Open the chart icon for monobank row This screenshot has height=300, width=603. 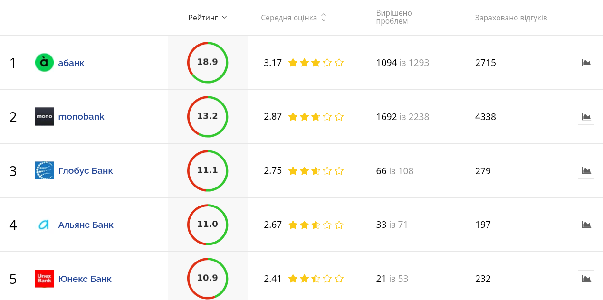tap(586, 117)
